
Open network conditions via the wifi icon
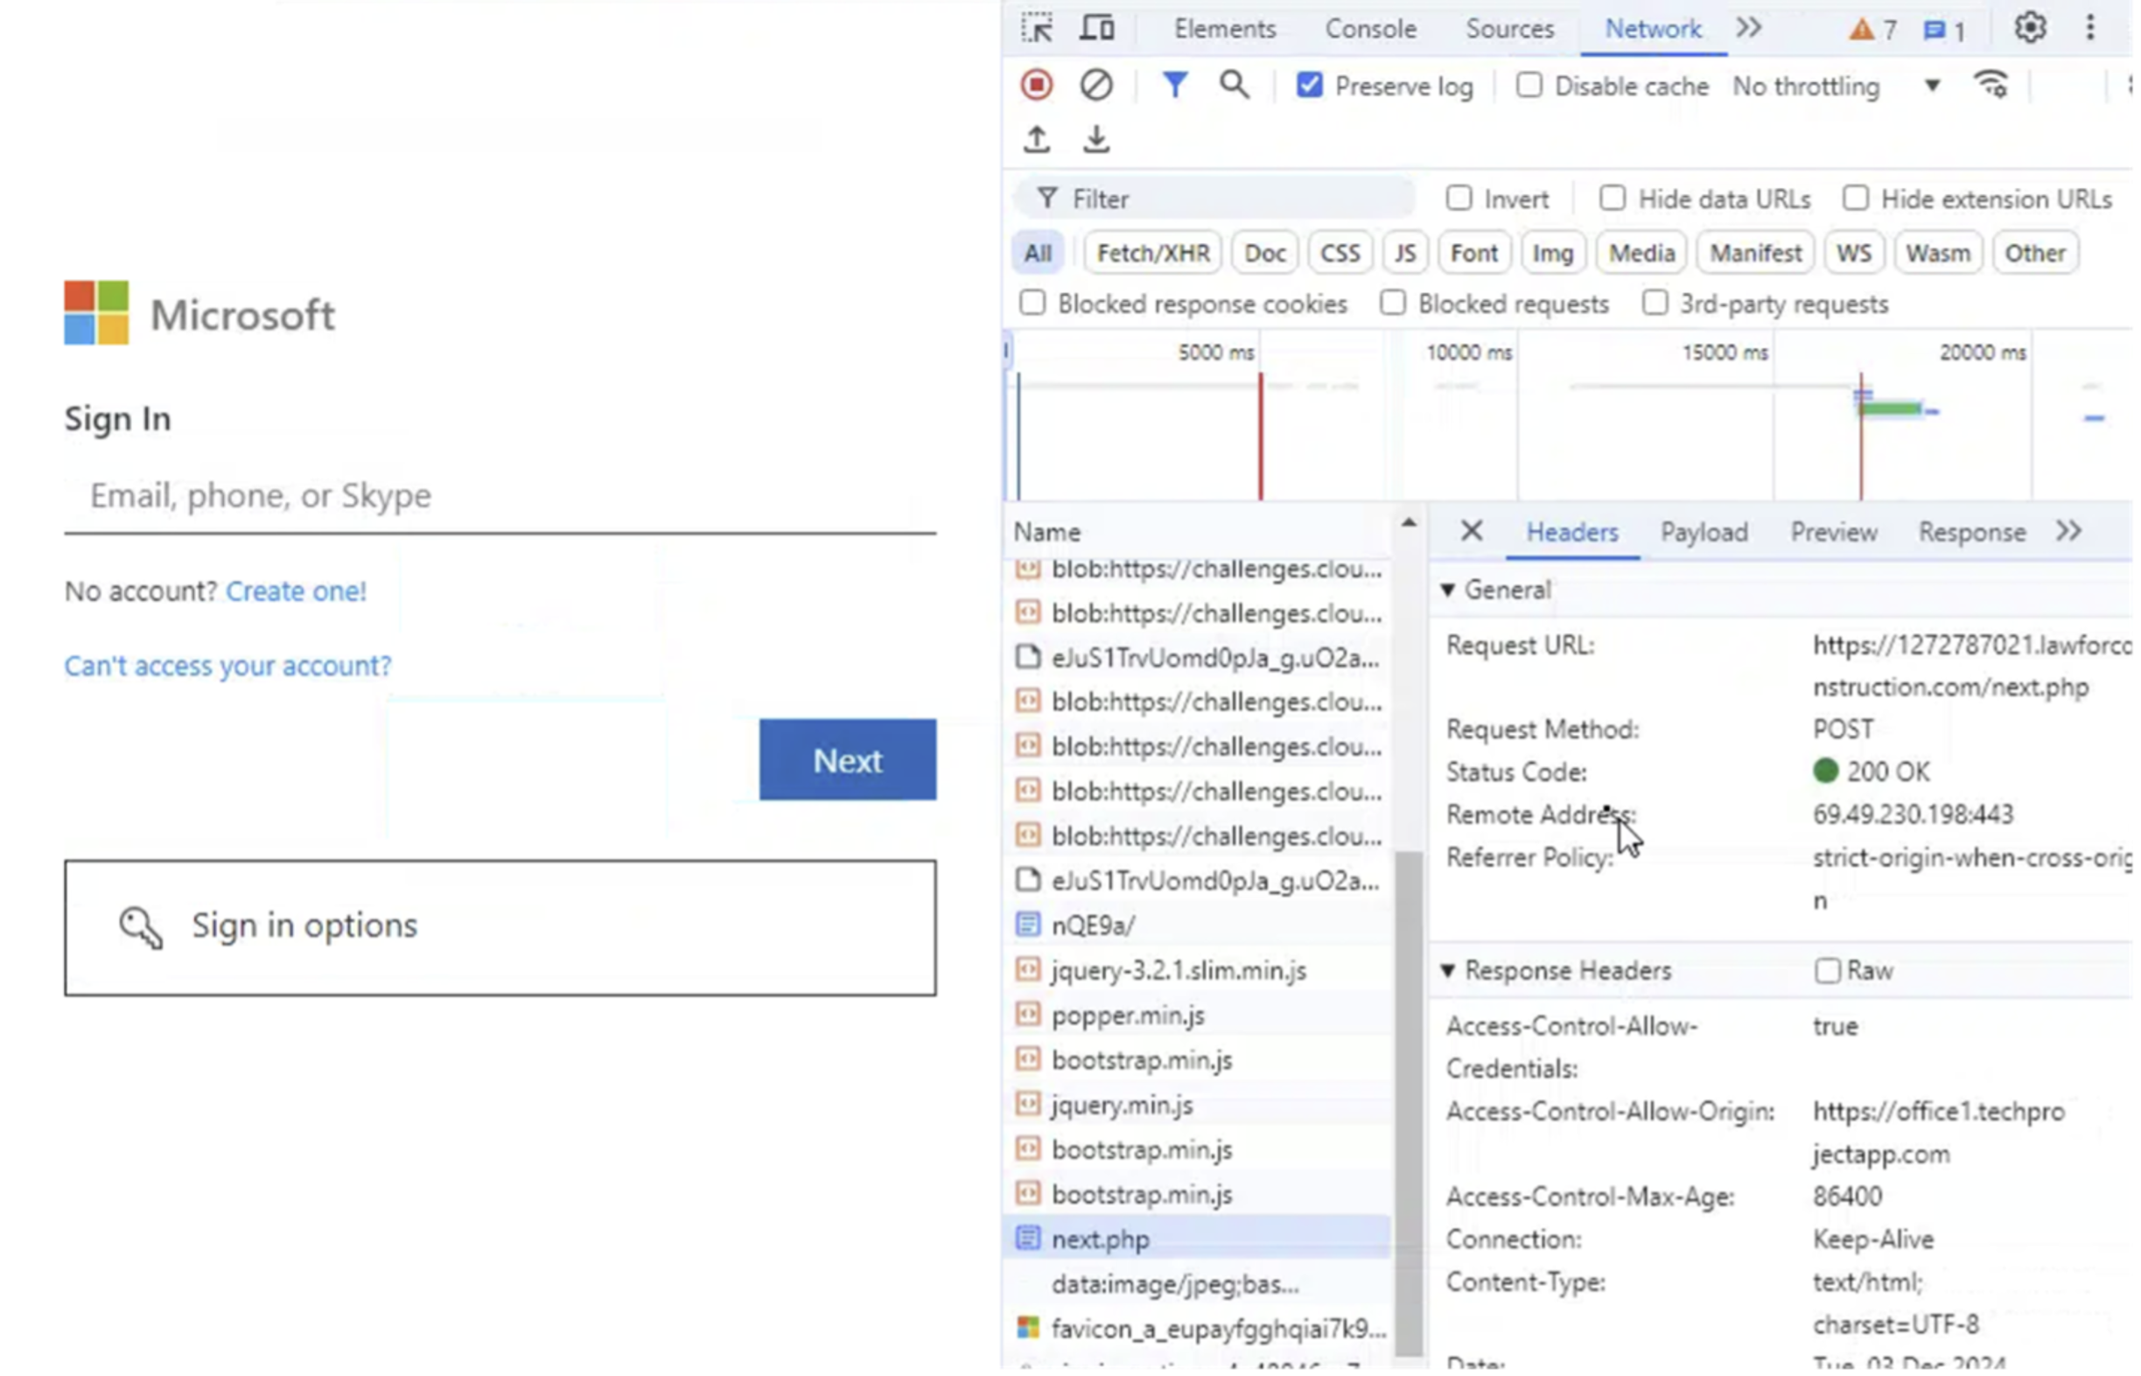coord(1991,85)
